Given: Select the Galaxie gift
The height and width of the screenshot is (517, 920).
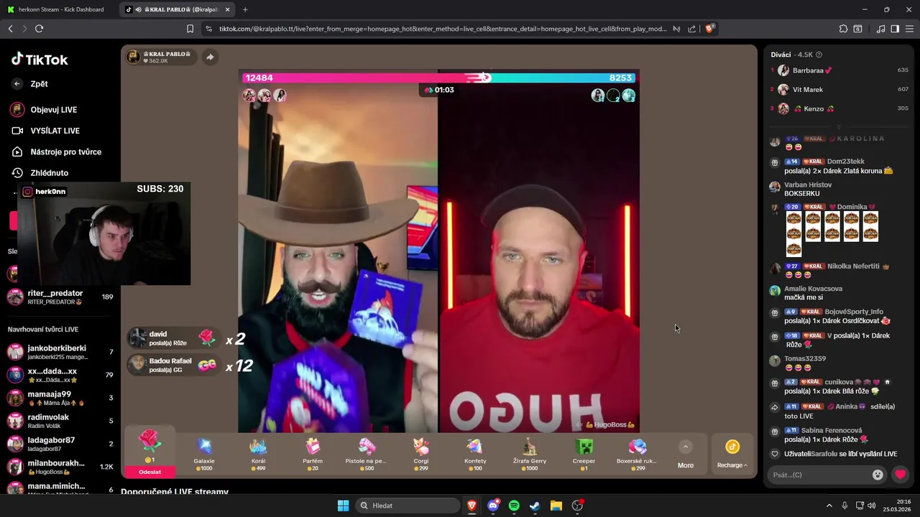Looking at the screenshot, I should pyautogui.click(x=204, y=454).
